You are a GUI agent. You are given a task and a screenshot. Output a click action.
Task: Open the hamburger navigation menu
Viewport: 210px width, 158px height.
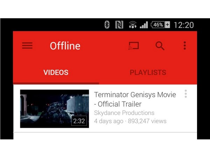pos(27,46)
